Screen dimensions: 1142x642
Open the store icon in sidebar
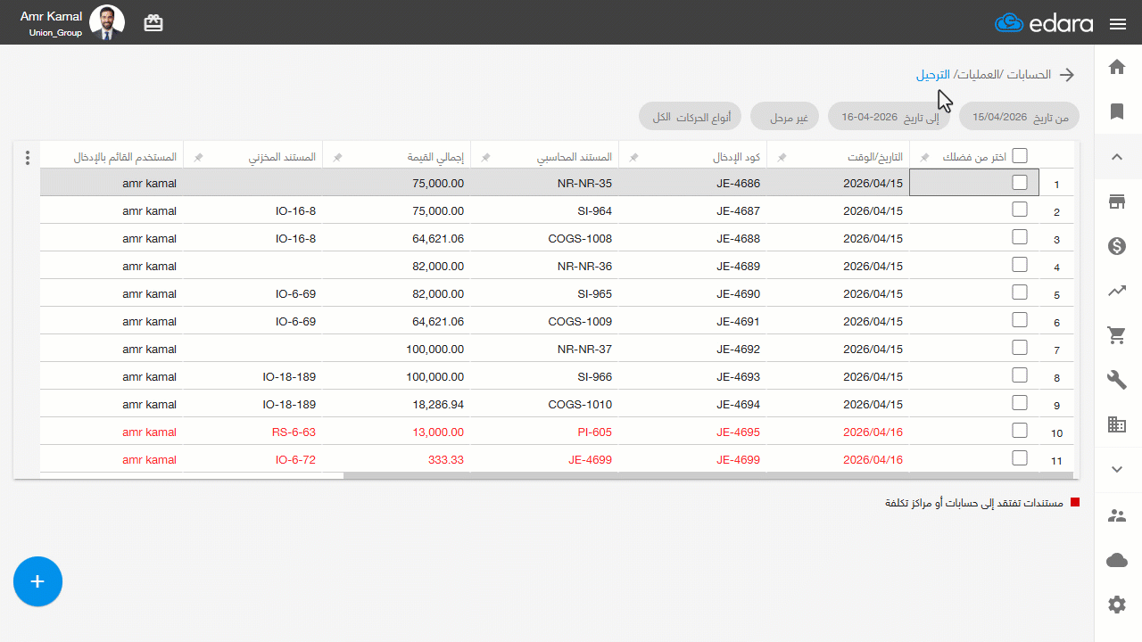1117,202
